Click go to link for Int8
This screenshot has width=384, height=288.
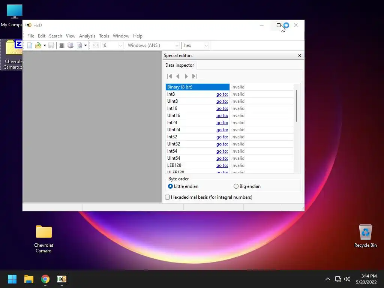tap(222, 94)
